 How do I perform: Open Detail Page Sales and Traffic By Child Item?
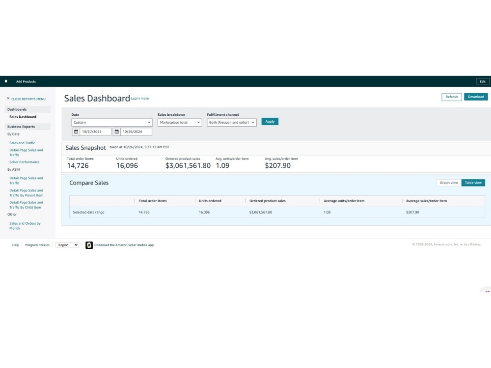pos(27,205)
